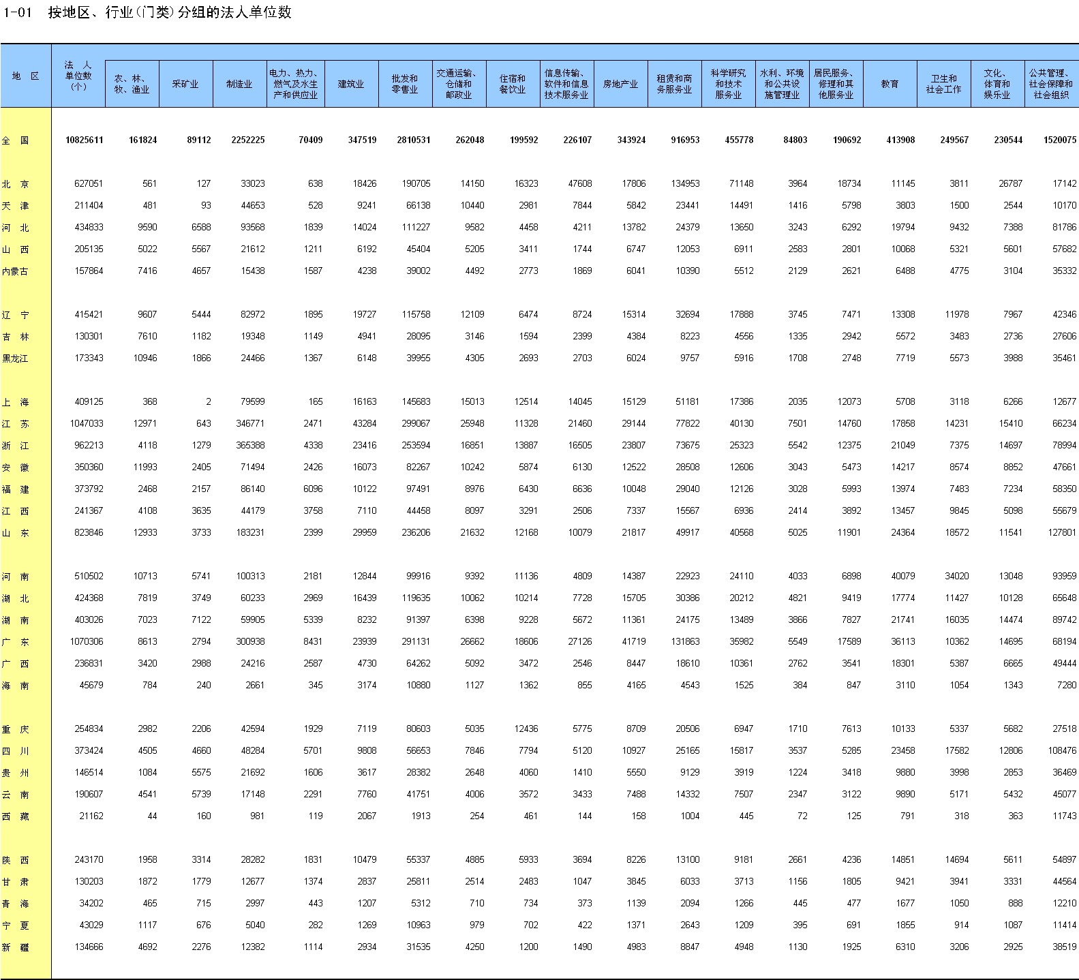Click the '广东' row label
This screenshot has width=1079, height=980.
[15, 642]
